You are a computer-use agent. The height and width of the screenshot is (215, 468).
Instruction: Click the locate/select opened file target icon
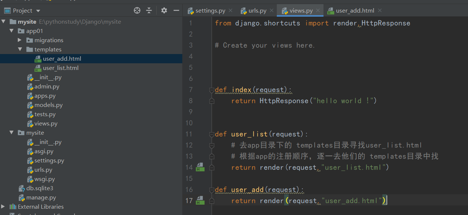tap(137, 10)
